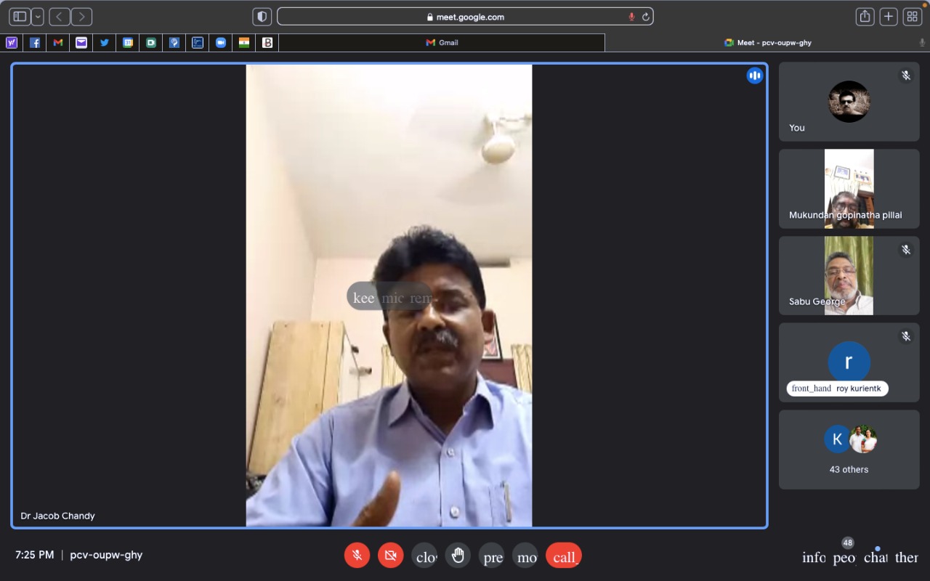Go forward using Safari forward arrow
Viewport: 930px width, 581px height.
coord(81,17)
